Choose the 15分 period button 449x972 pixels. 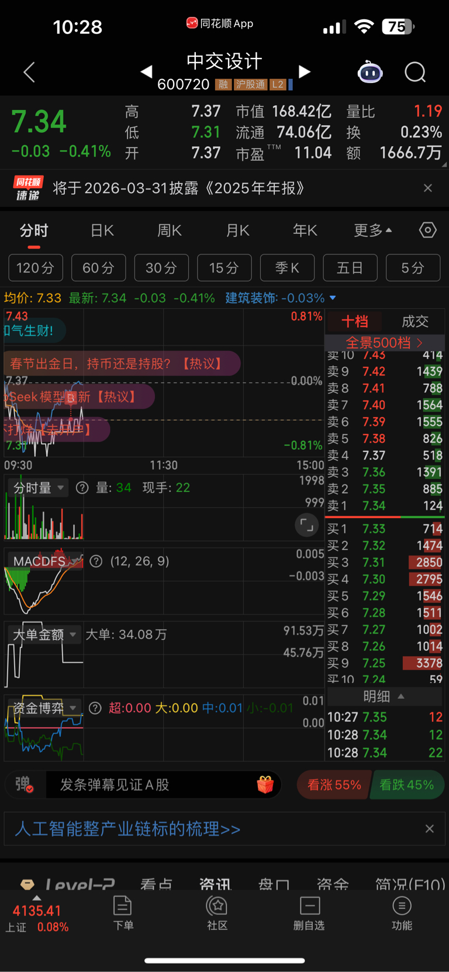224,268
